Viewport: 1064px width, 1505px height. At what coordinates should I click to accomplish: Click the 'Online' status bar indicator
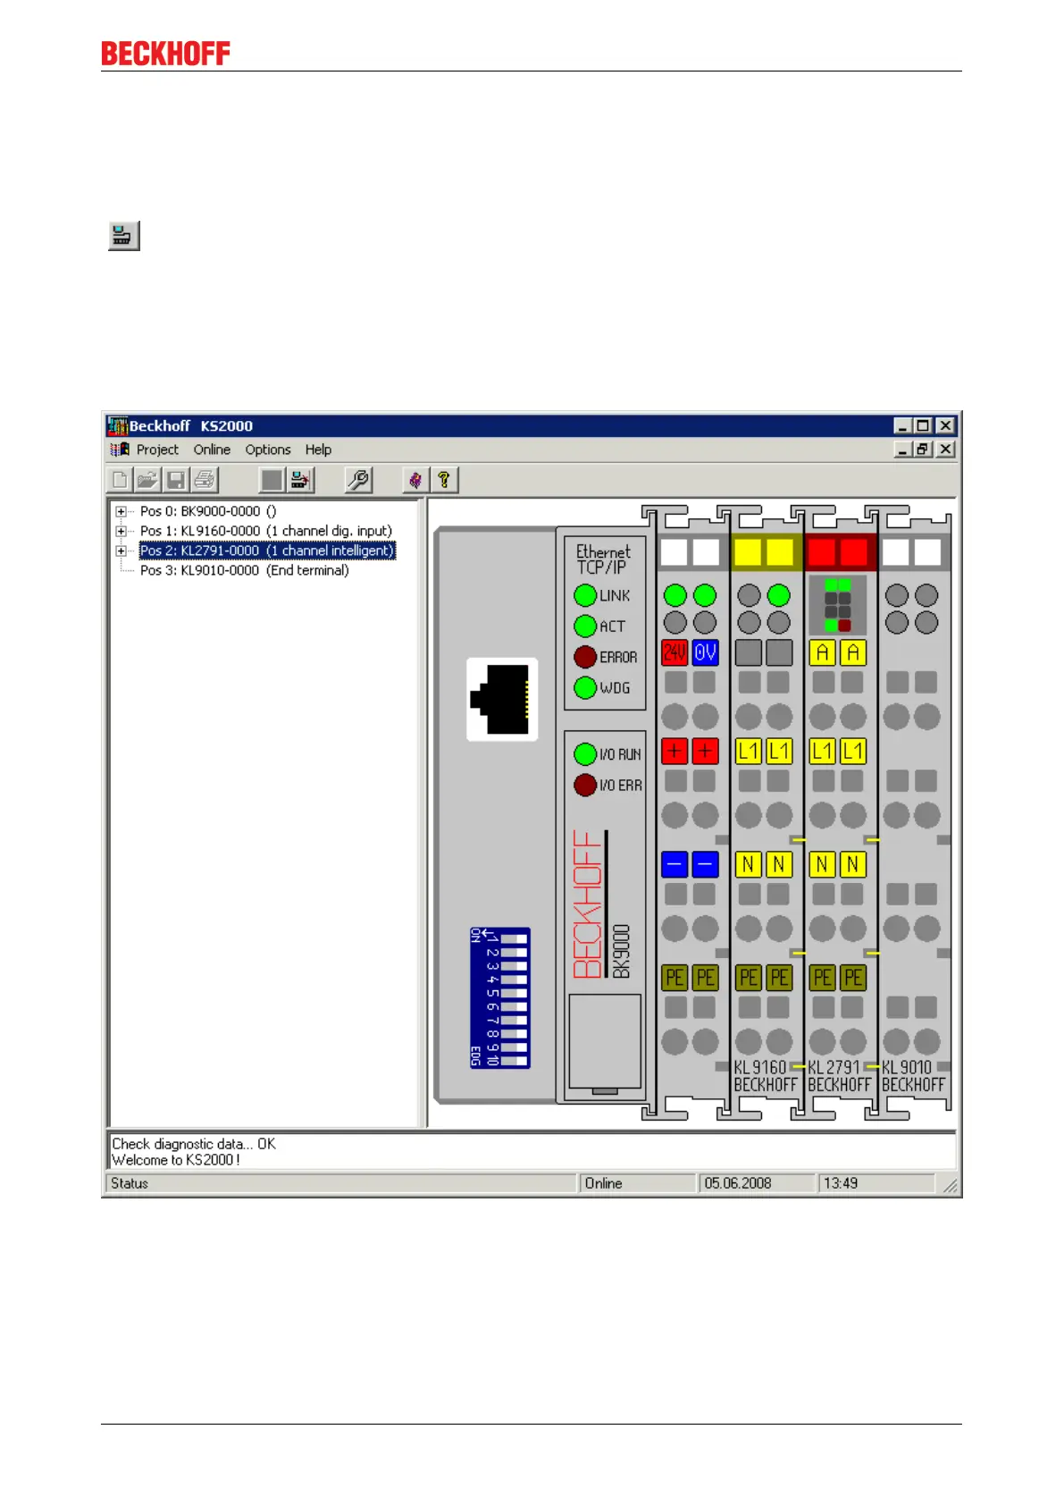(x=639, y=1183)
